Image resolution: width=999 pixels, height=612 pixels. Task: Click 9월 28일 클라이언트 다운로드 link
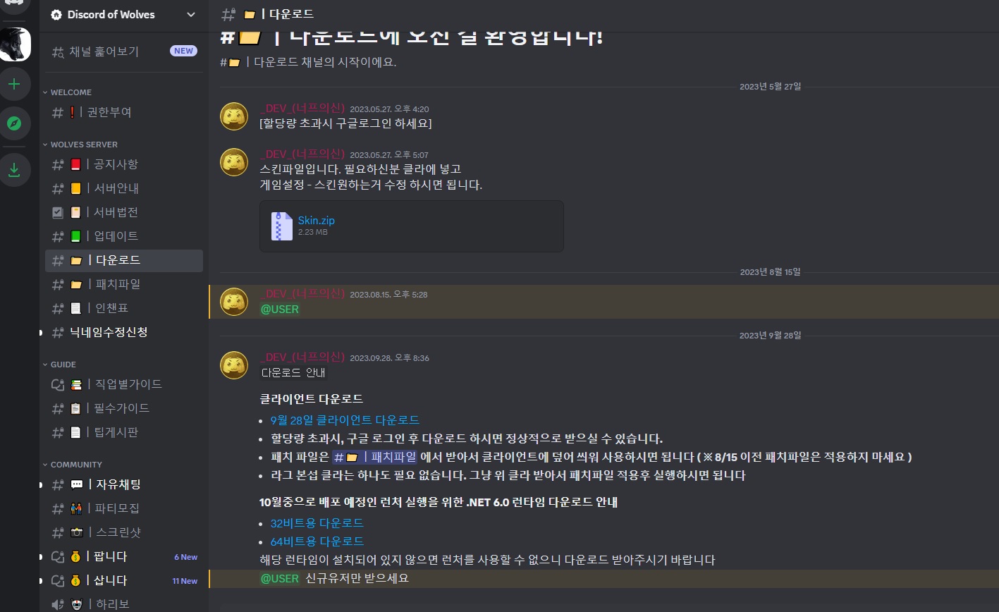(345, 420)
